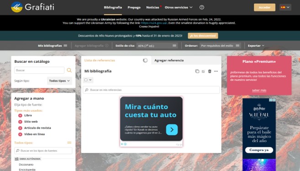This screenshot has width=300, height=171.
Task: Open the Otros servicios dropdown
Action: tap(179, 7)
